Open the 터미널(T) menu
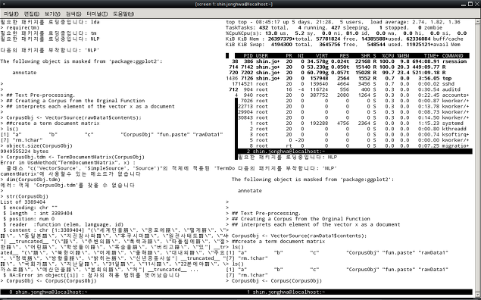Viewport: 481px width, 300px height. coord(97,14)
